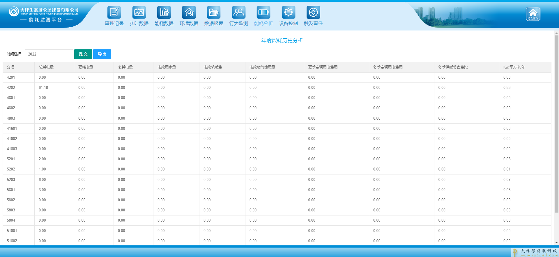
Task: Click the home icon at top right
Action: coord(533,14)
